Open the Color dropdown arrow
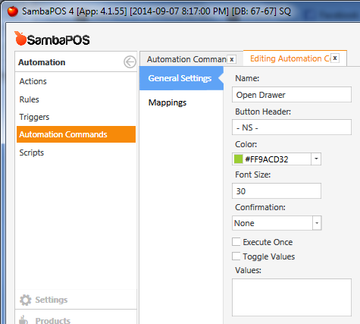 click(x=316, y=159)
